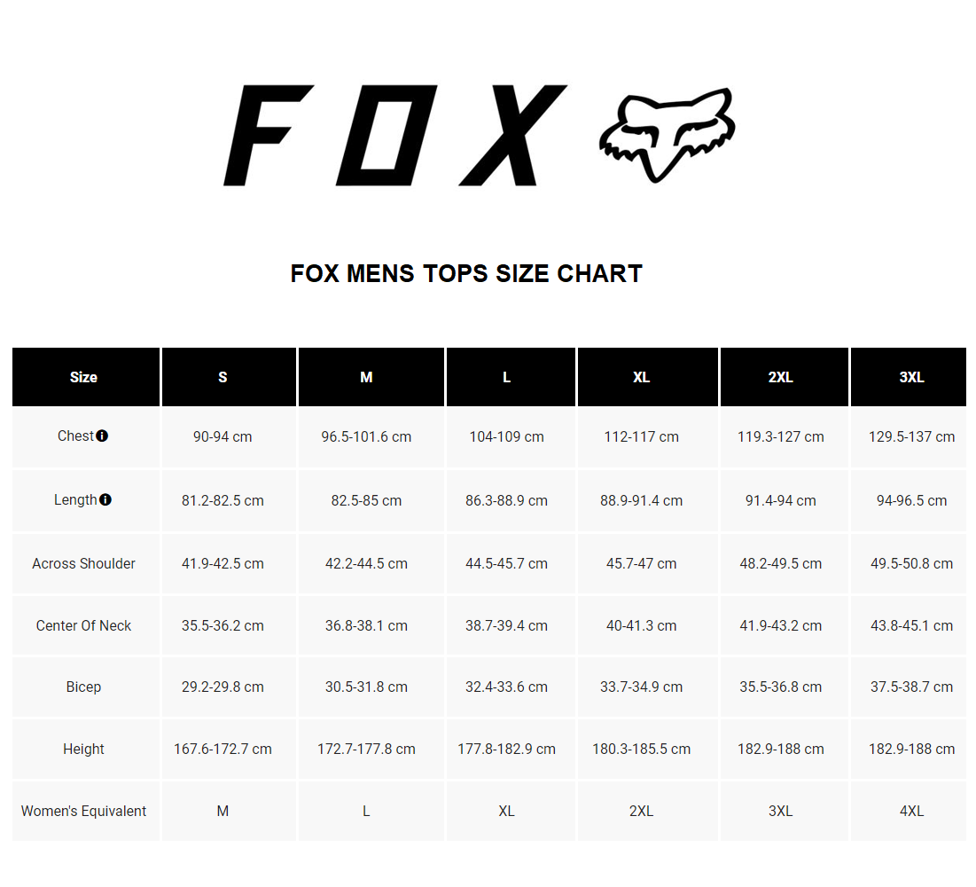Select the 3XL column header

[x=911, y=377]
